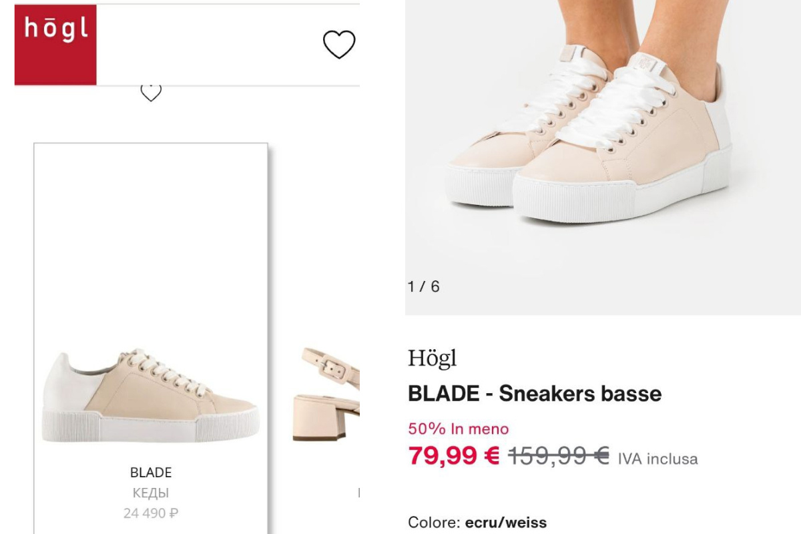Screen dimensions: 801x534
Task: Open the beige slingback sandal product image
Action: (326, 394)
